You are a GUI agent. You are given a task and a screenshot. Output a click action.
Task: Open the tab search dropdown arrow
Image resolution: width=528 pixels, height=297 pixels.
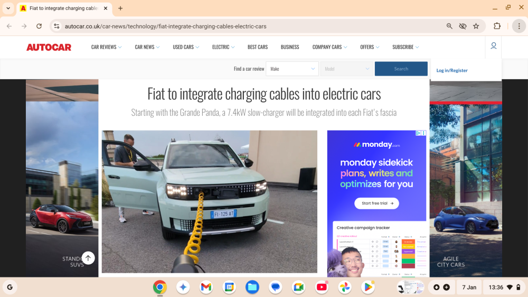pos(8,8)
